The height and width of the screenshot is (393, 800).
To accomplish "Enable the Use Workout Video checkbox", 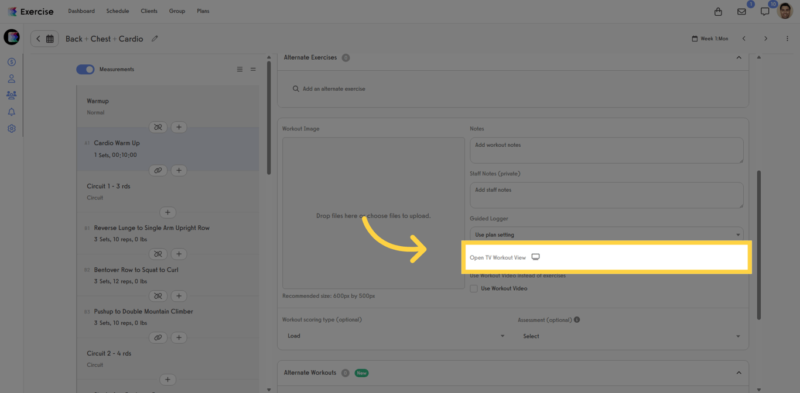I will pyautogui.click(x=474, y=288).
